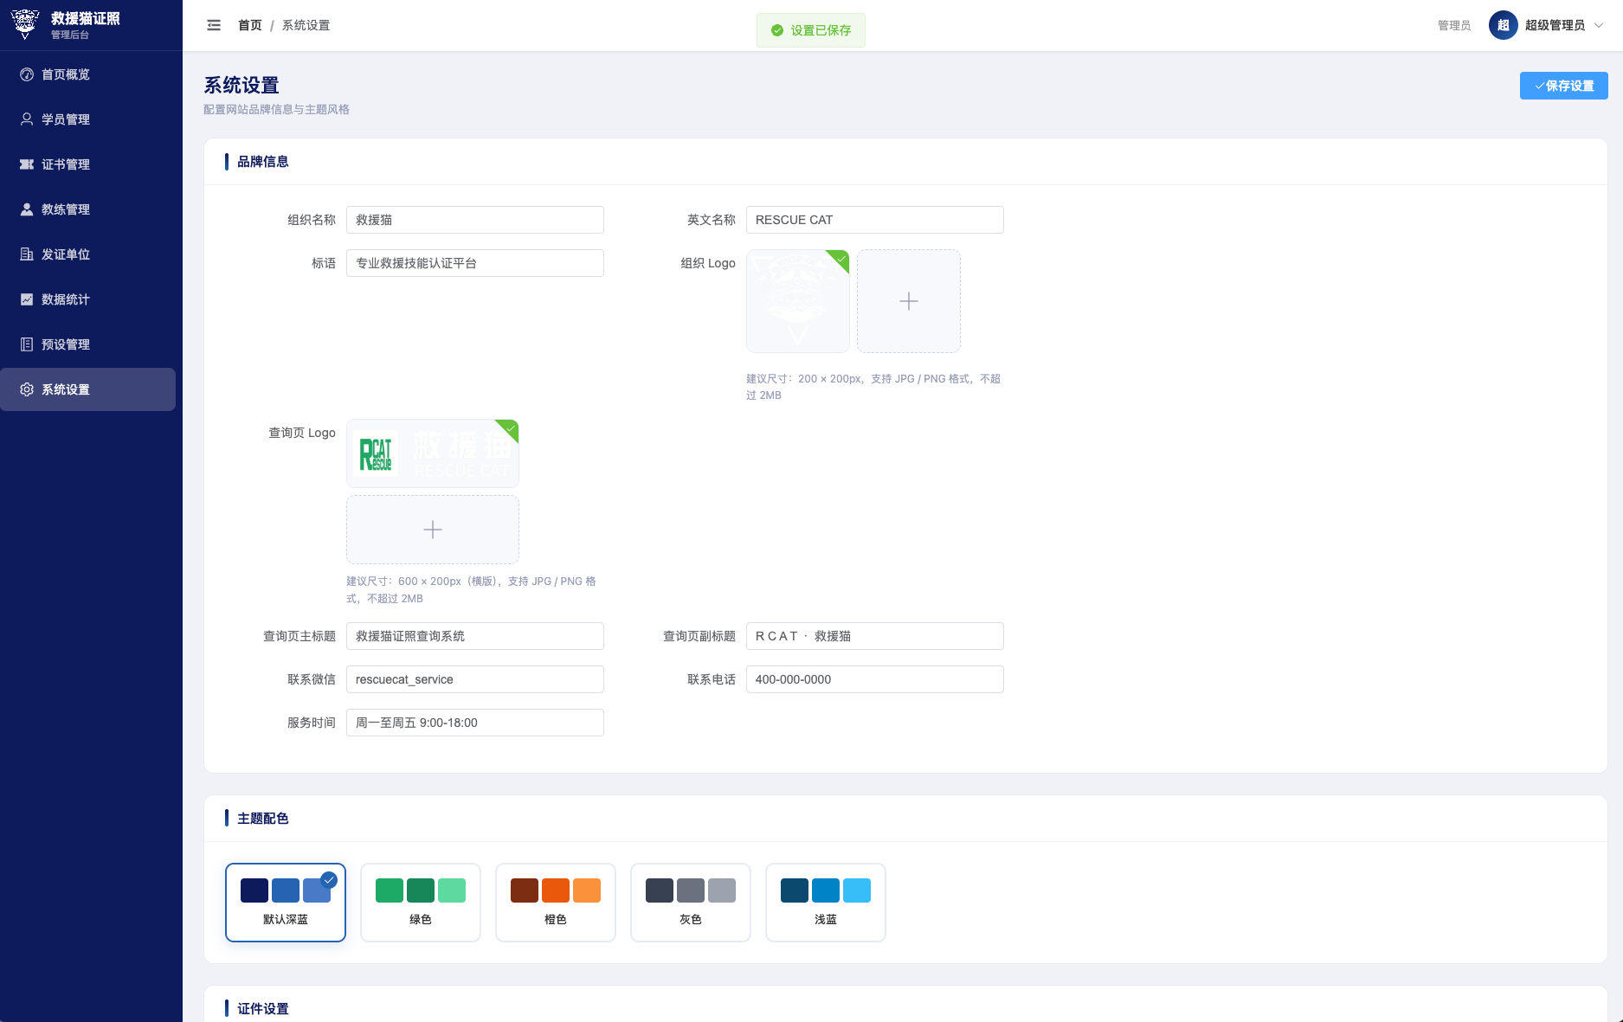This screenshot has height=1022, width=1623.
Task: Click the 证书管理 ticket icon
Action: click(x=27, y=164)
